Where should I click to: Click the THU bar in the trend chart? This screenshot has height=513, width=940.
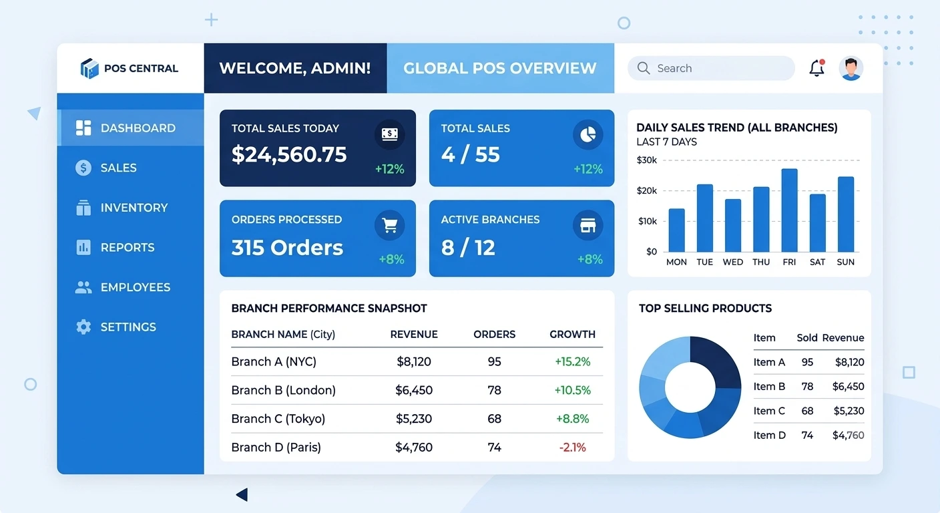761,219
